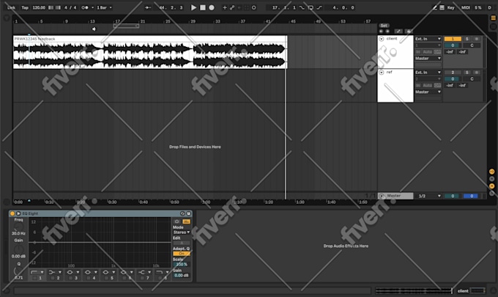Open EQ Eight hot-swap presets icon

[182, 213]
